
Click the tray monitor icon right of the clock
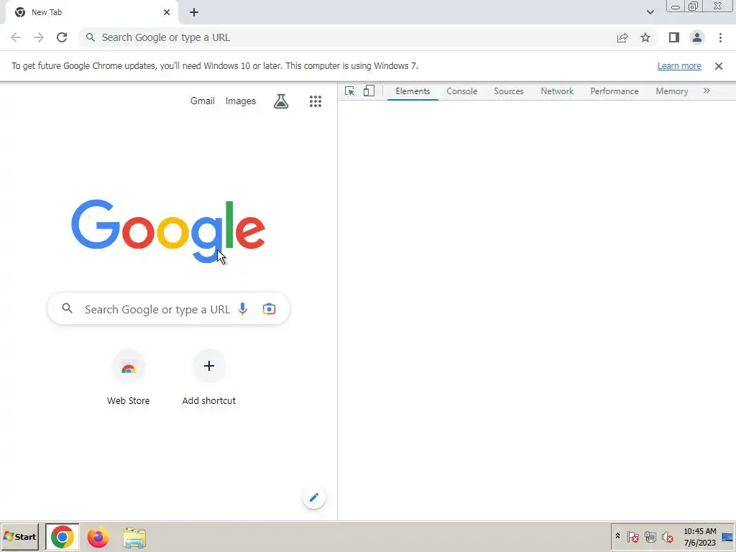(x=727, y=537)
